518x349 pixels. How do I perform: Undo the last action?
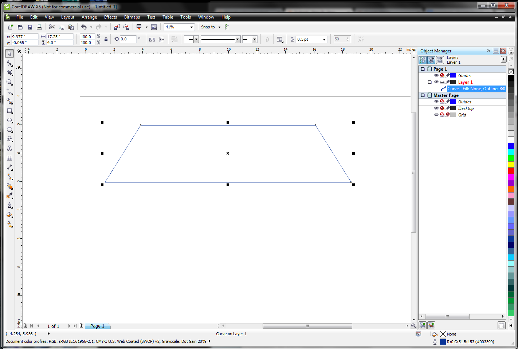[84, 27]
